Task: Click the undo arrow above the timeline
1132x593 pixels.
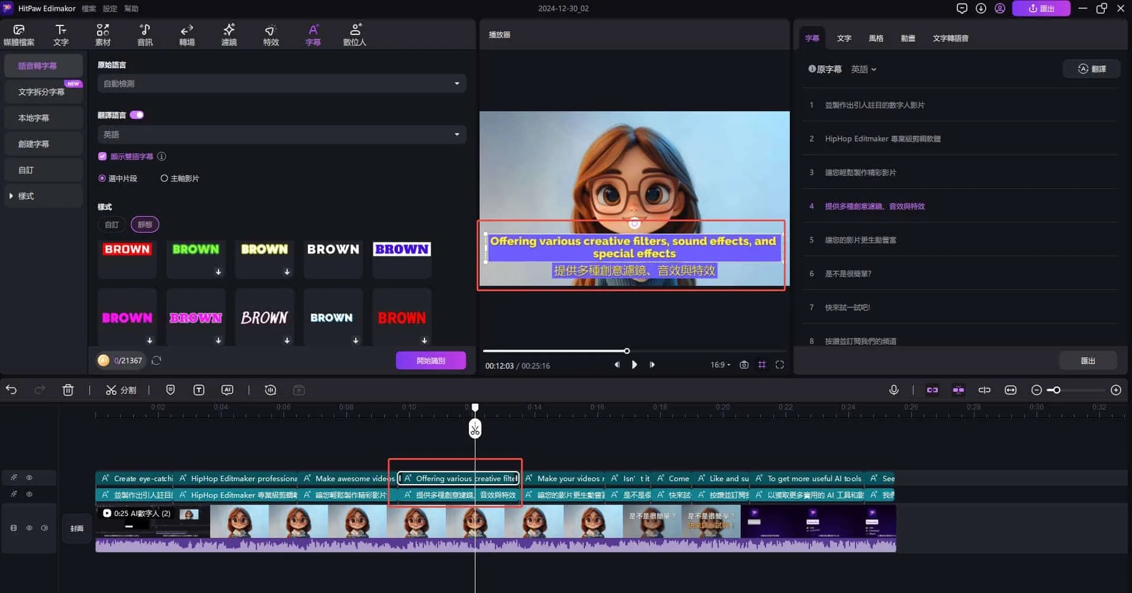Action: [11, 389]
